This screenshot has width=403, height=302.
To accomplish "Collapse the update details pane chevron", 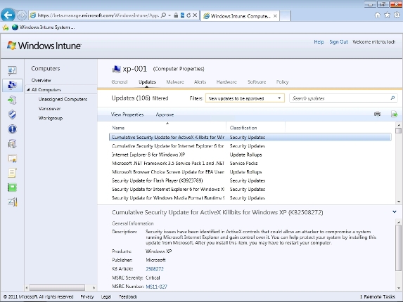I will (395, 212).
